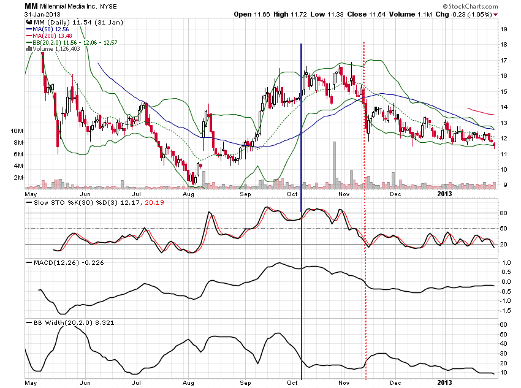
Task: Click the blue MA(50) legend line marker
Action: coord(29,29)
